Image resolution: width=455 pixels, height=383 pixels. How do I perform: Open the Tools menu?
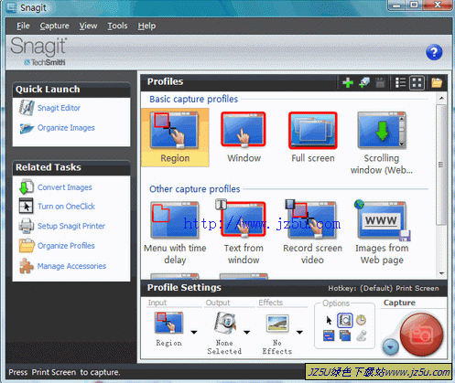point(117,26)
